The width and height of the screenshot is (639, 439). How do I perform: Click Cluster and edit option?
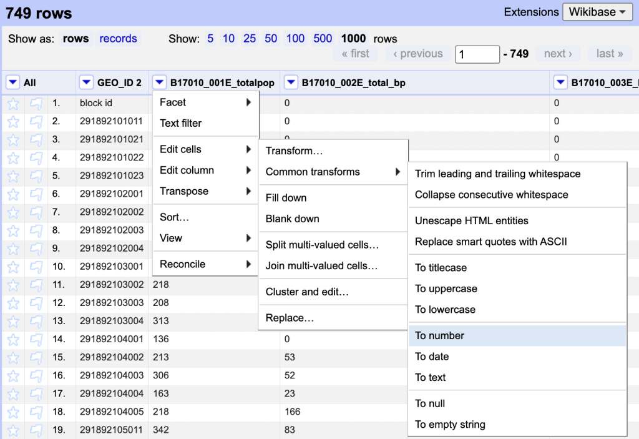coord(307,292)
